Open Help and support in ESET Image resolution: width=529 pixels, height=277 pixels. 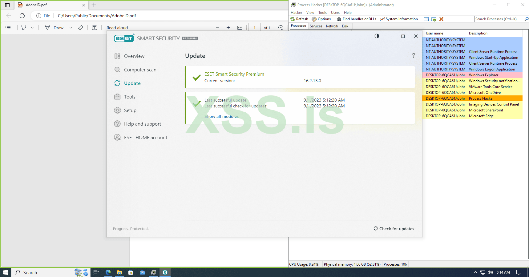142,124
